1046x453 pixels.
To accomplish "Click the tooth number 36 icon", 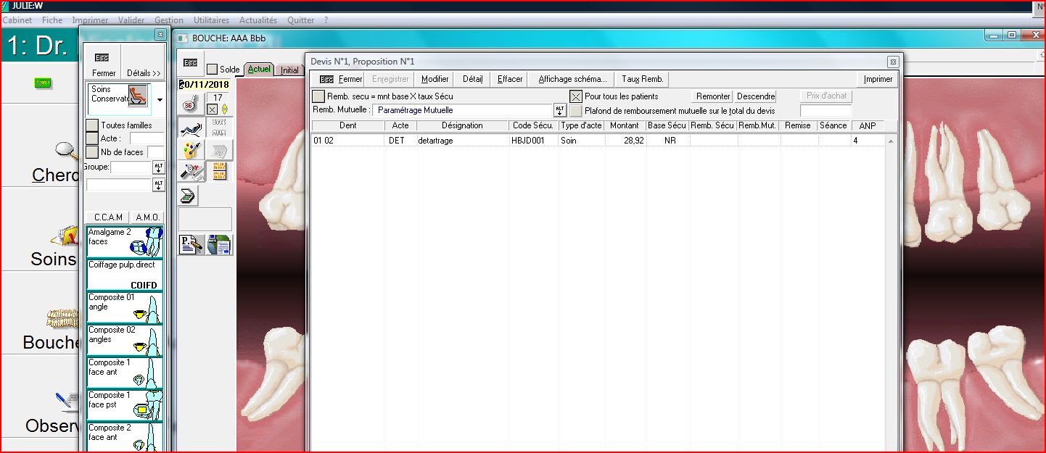I will tap(189, 106).
